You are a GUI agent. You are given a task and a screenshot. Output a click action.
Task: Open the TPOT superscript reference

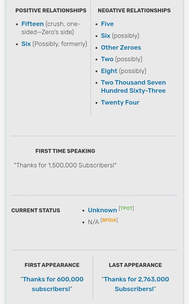click(x=126, y=208)
